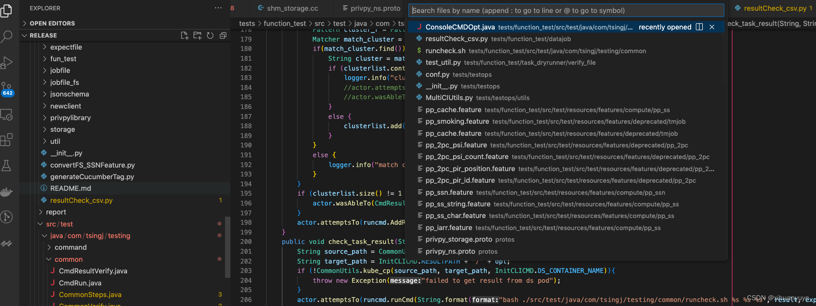Open the Run and Debug view
This screenshot has width=816, height=306.
pyautogui.click(x=6, y=63)
